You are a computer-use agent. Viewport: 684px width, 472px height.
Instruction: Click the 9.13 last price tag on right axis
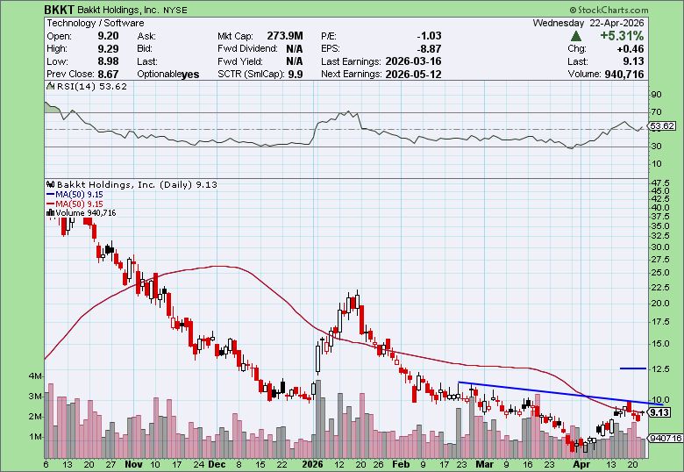click(660, 411)
